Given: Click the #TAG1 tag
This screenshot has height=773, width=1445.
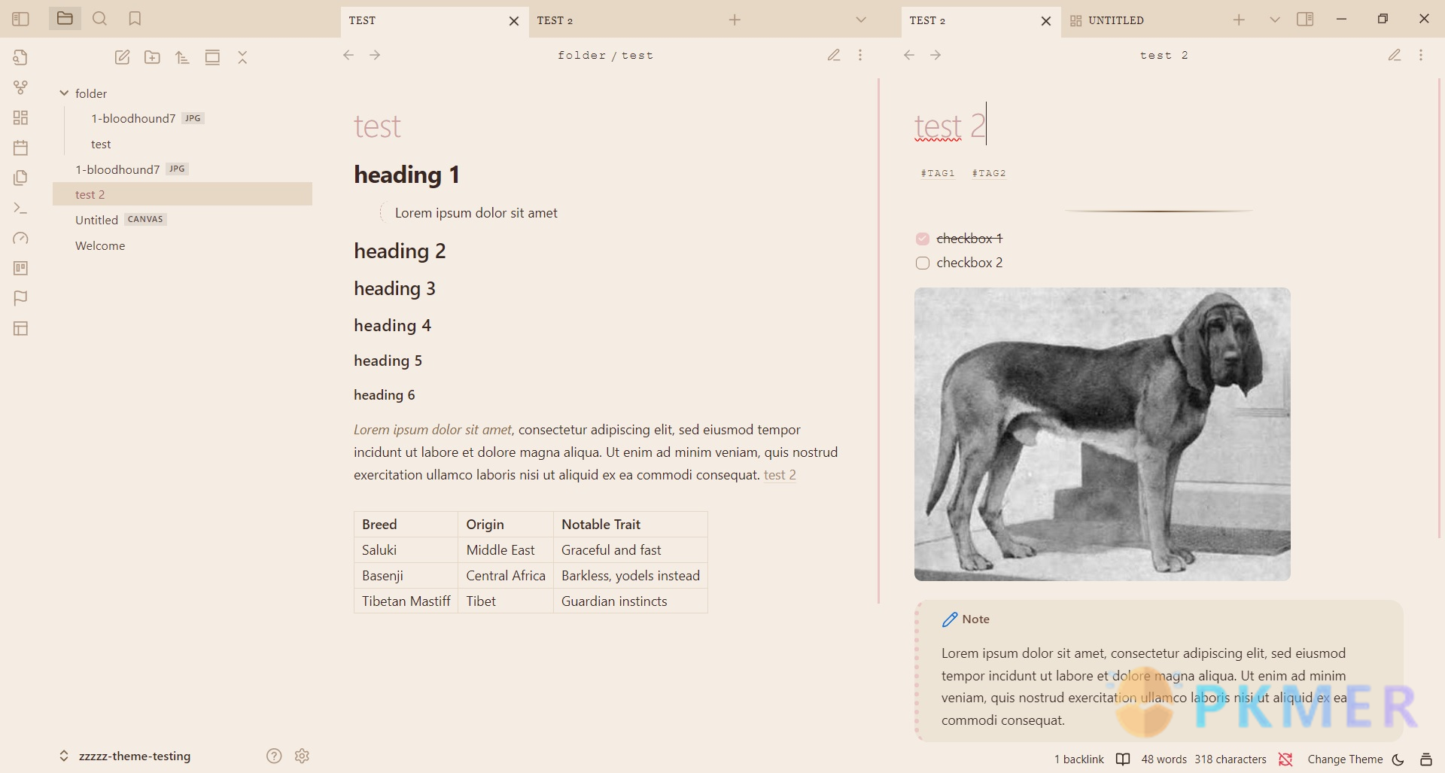Looking at the screenshot, I should pyautogui.click(x=938, y=173).
